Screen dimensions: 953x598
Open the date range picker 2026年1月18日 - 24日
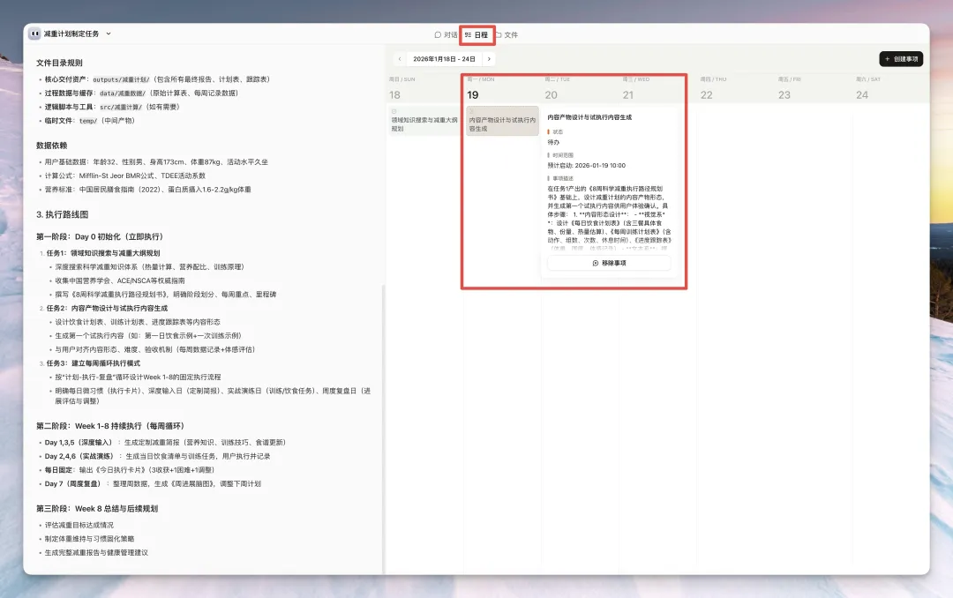(444, 59)
